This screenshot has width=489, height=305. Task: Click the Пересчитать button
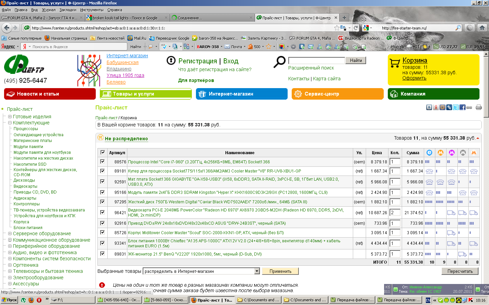point(460,271)
